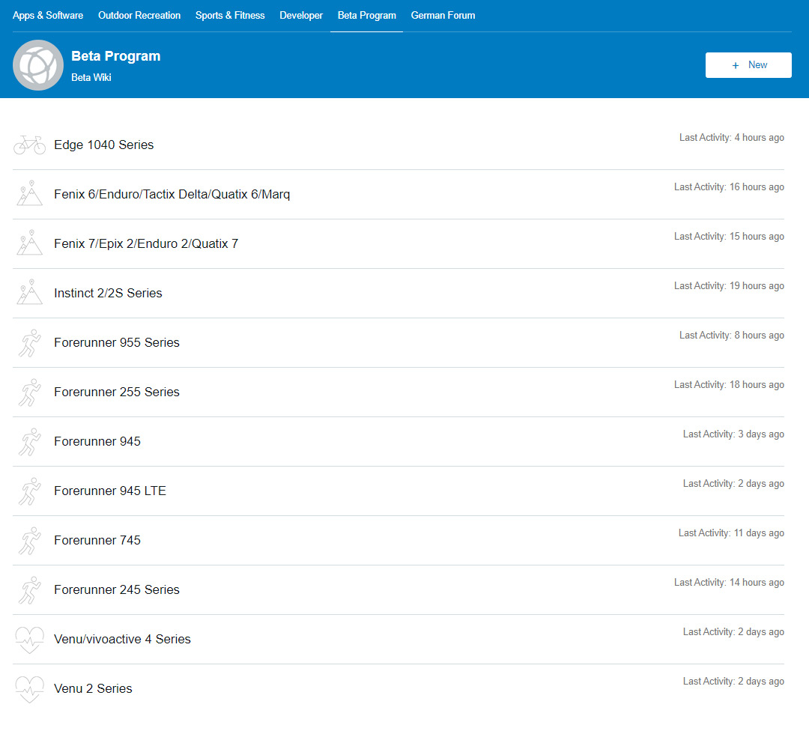Click the Beta Program heading
The image size is (809, 731).
116,55
